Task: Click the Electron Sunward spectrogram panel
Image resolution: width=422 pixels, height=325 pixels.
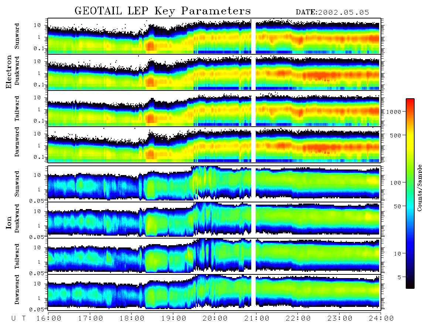Action: 214,36
